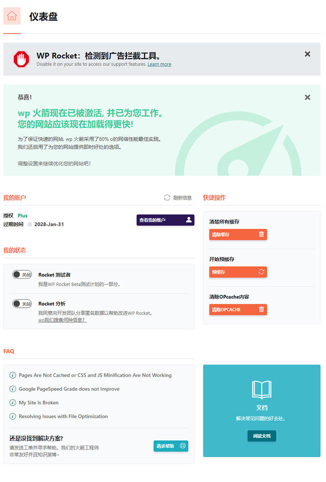The width and height of the screenshot is (326, 482).
Task: Click the 阅读文档 read docs button
Action: pos(262,436)
